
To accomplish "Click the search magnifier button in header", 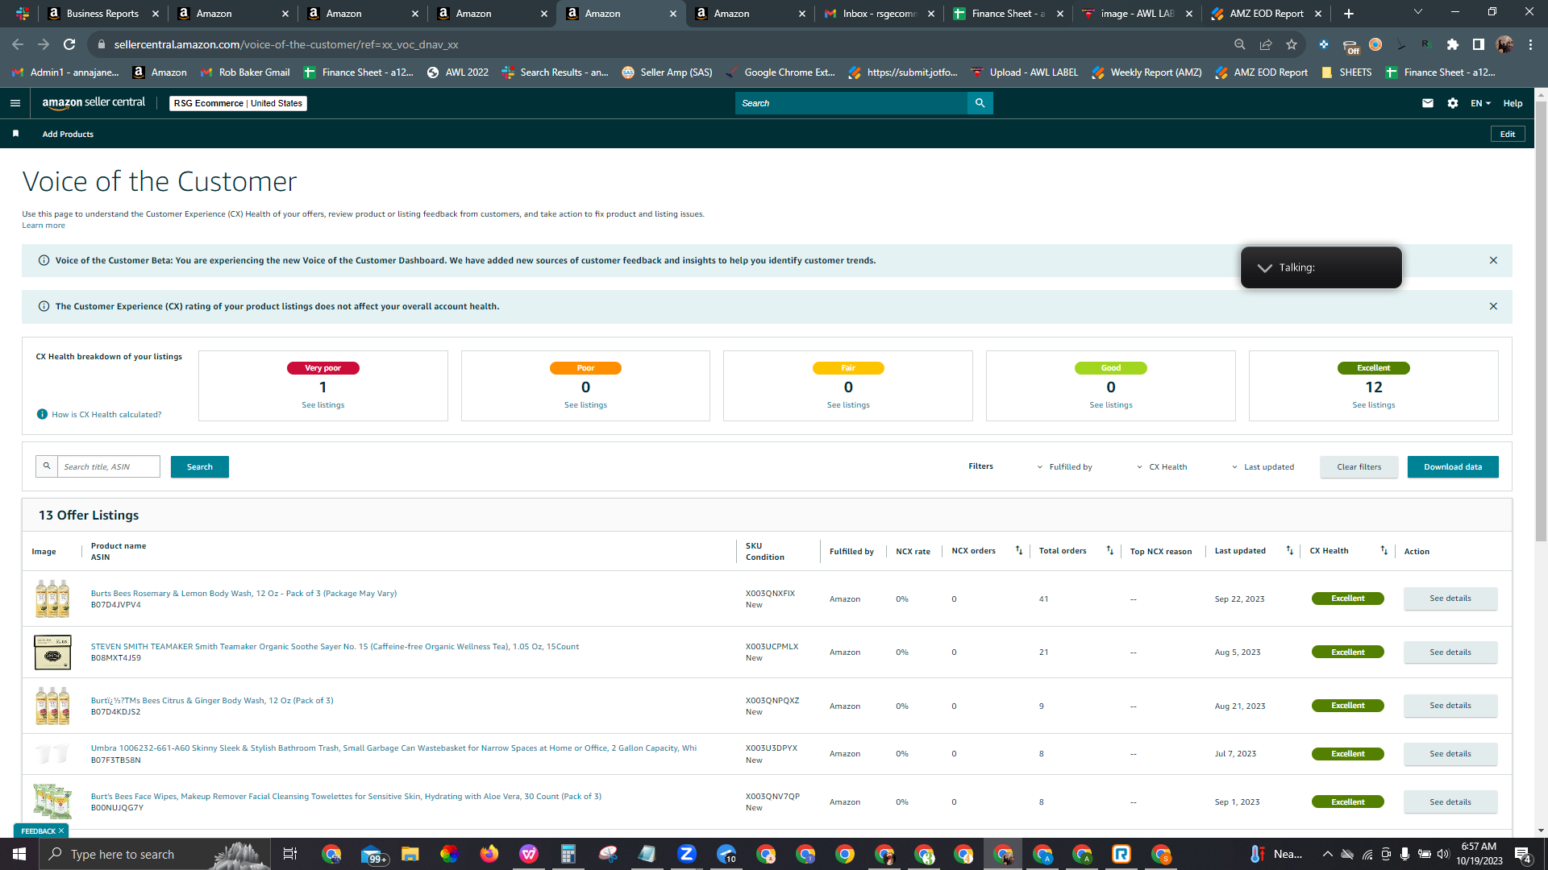I will pos(980,103).
